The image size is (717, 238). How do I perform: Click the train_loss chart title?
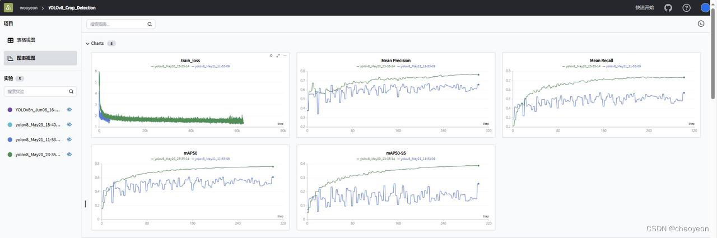(190, 60)
